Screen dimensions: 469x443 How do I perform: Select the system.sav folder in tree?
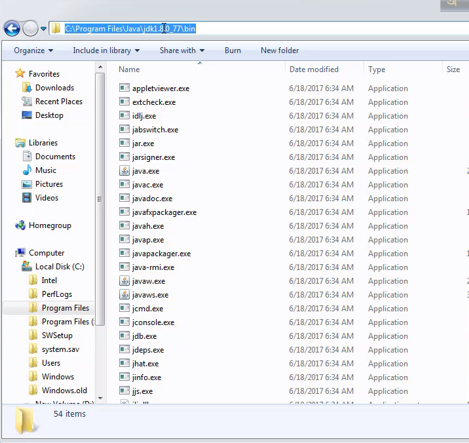60,349
